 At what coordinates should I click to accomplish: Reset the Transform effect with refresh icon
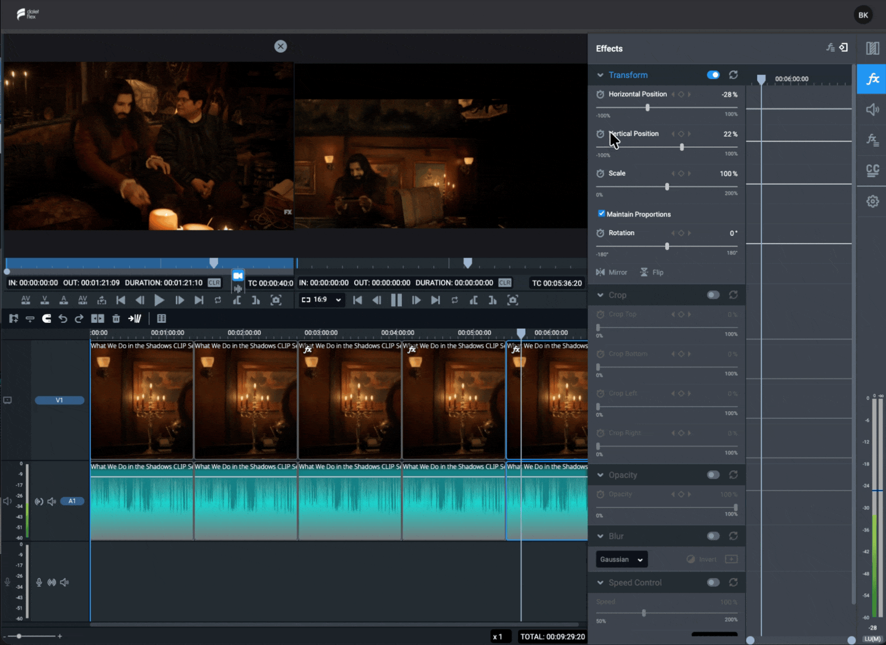click(x=733, y=75)
